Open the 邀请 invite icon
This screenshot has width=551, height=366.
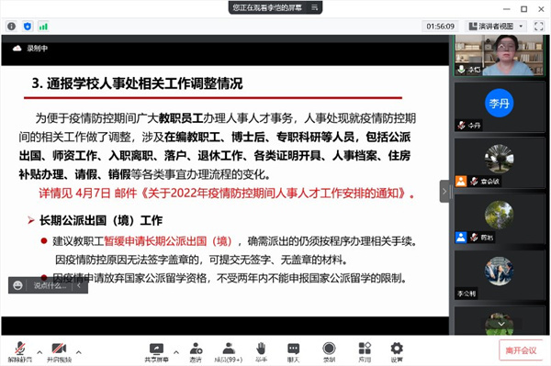tap(196, 352)
